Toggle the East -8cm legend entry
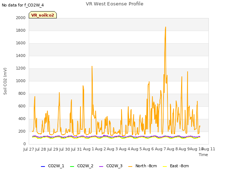230x173 pixels. (176, 166)
